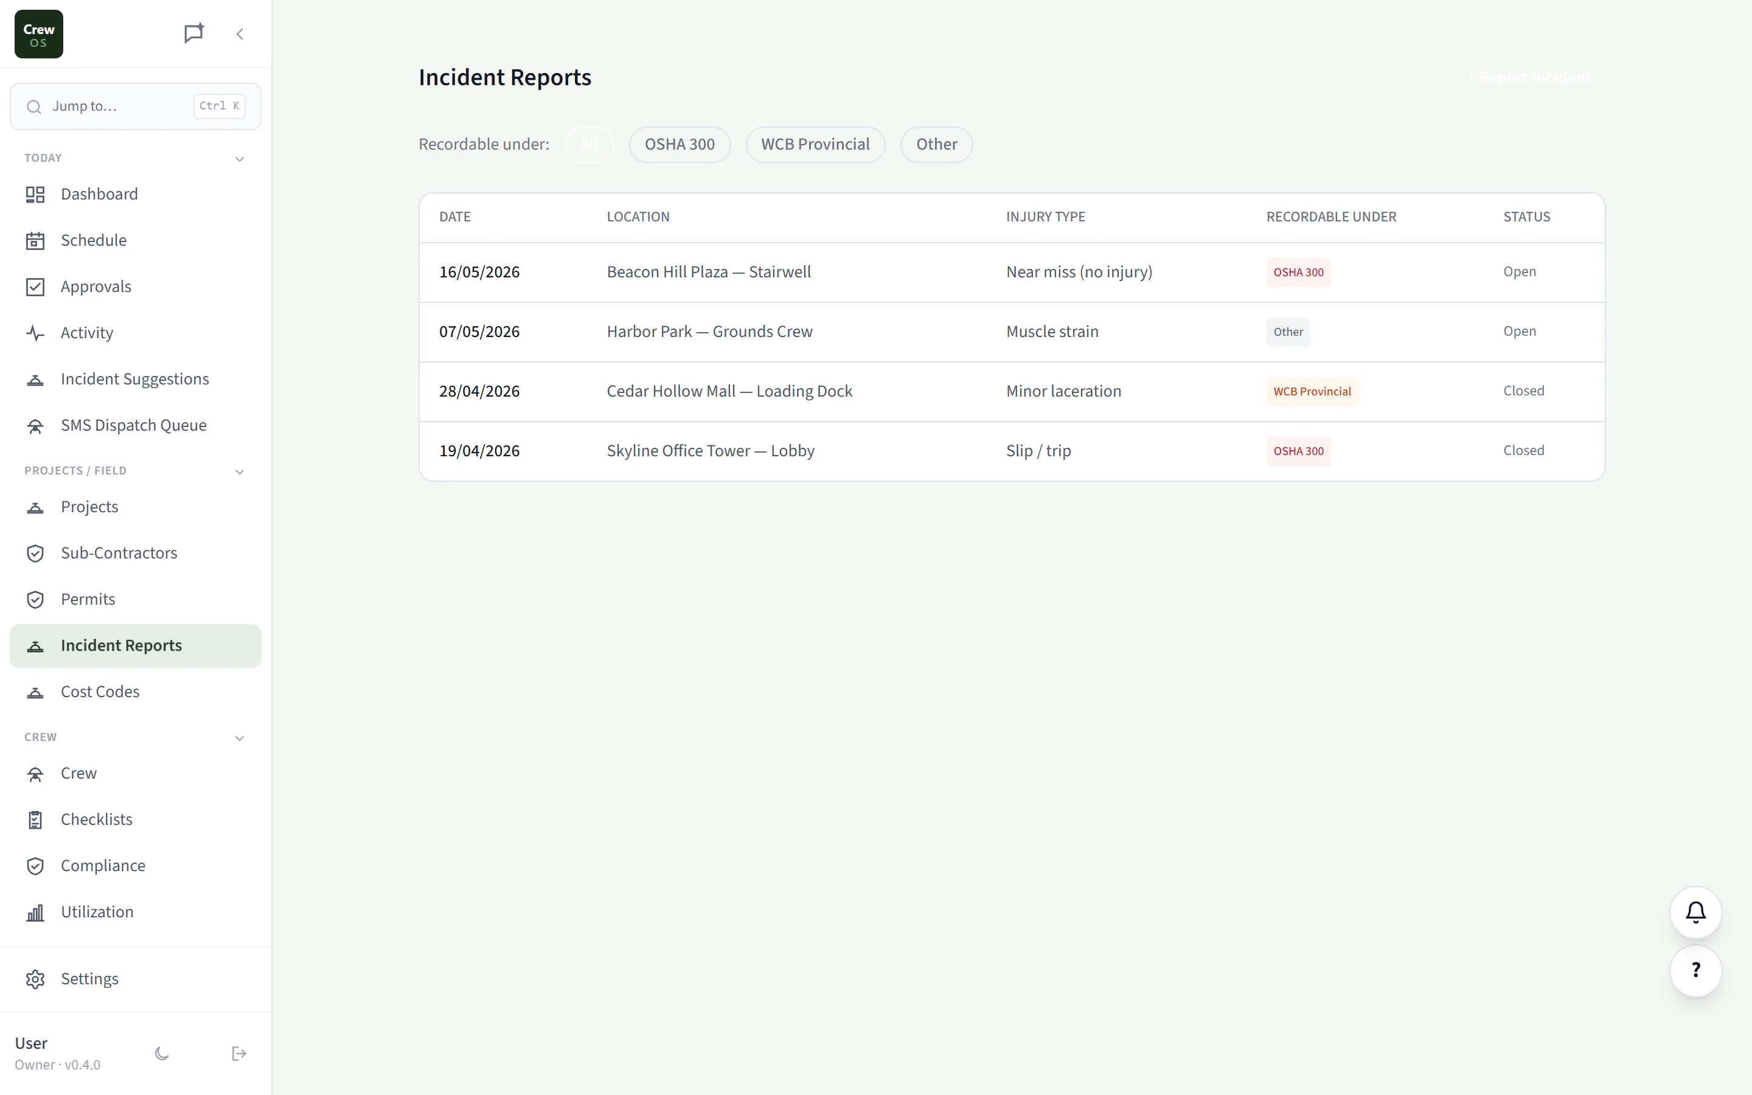The width and height of the screenshot is (1752, 1095).
Task: Open notifications bell button
Action: coord(1695,912)
